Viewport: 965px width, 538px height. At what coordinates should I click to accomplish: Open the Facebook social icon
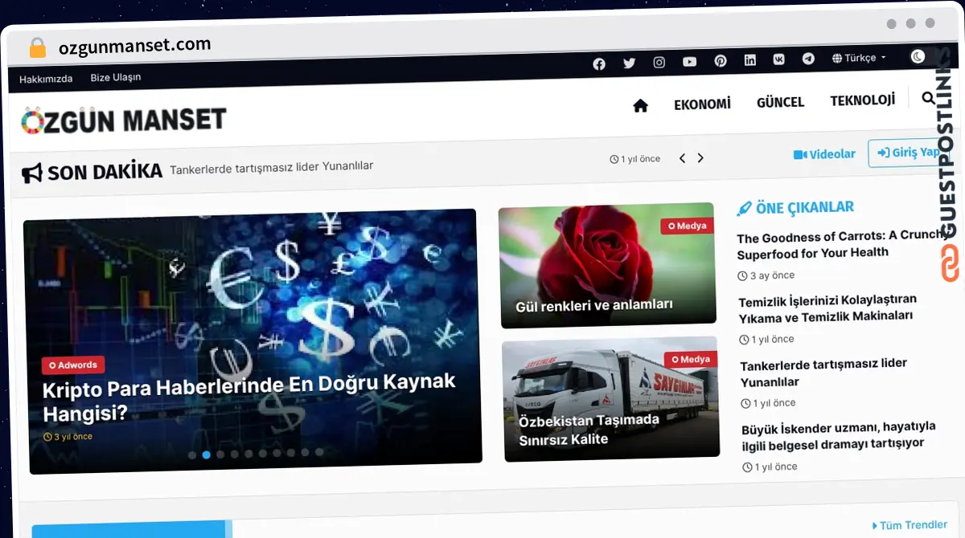click(x=599, y=64)
